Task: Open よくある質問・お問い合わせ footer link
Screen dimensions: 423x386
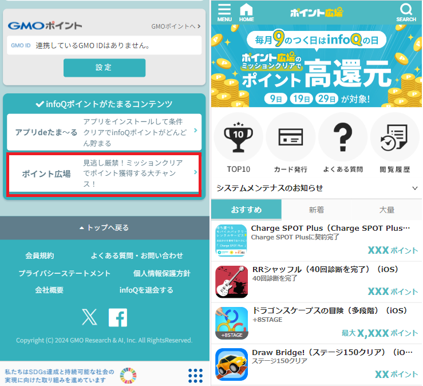Action: [137, 255]
